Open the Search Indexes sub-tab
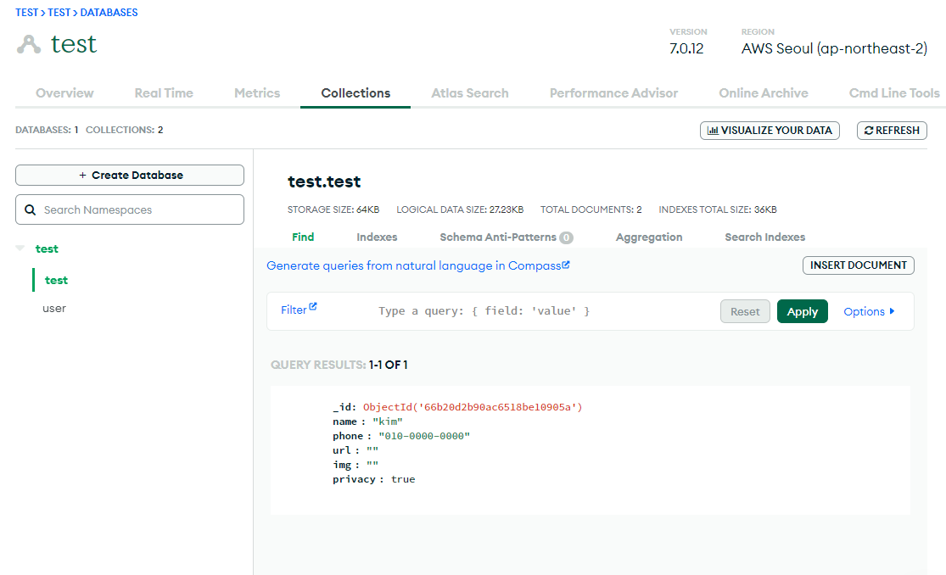 click(764, 237)
